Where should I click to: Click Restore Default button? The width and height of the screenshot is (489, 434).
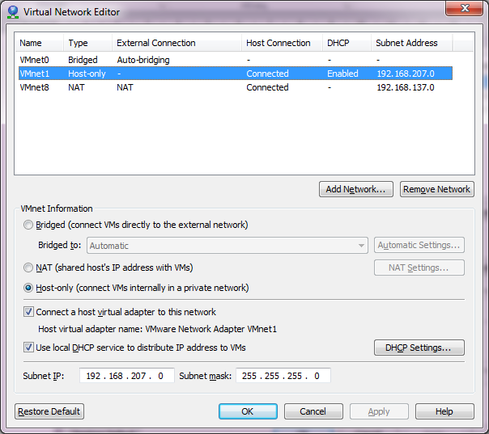pyautogui.click(x=49, y=411)
